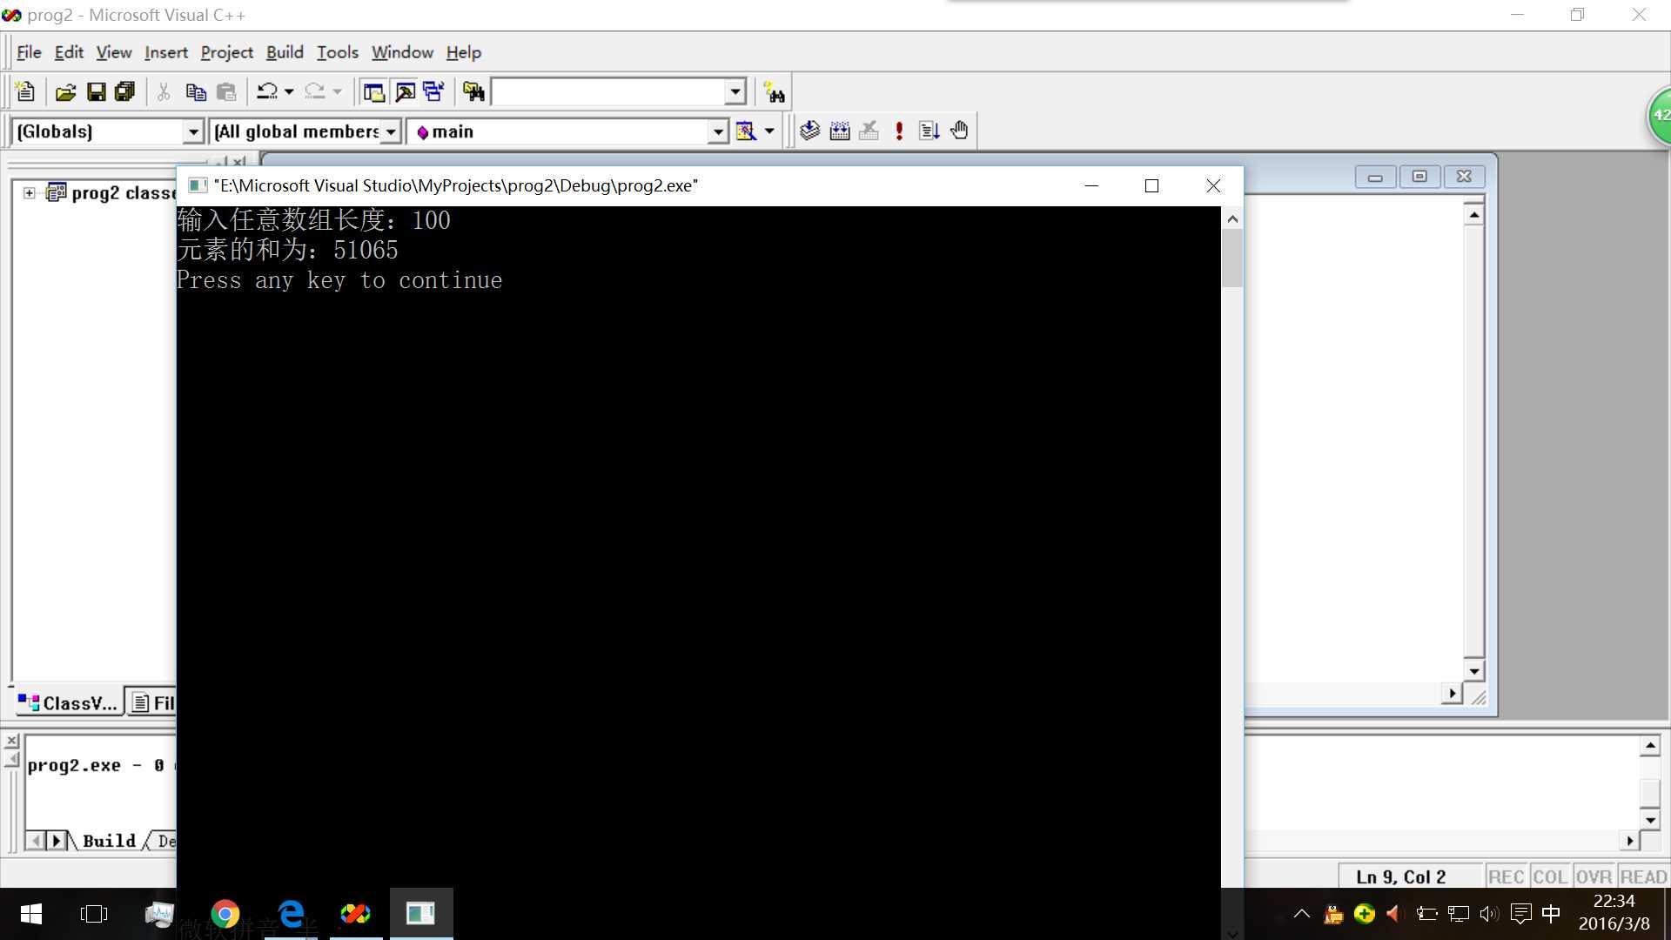
Task: Open Undo history dropdown arrow
Action: pyautogui.click(x=289, y=91)
